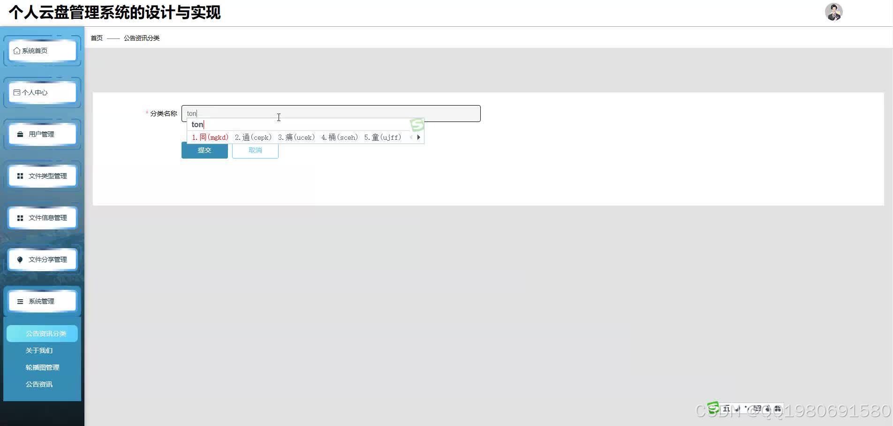893x426 pixels.
Task: Open the IME toolbox grid icon
Action: (x=778, y=409)
